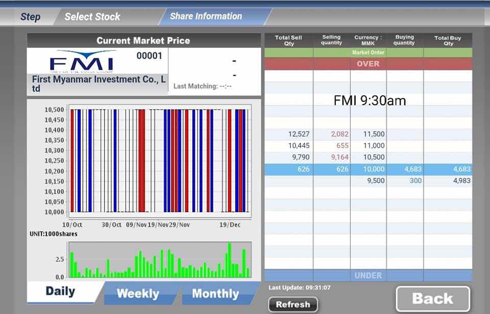Click total sell quantity 9,790
The image size is (490, 314).
click(x=301, y=157)
